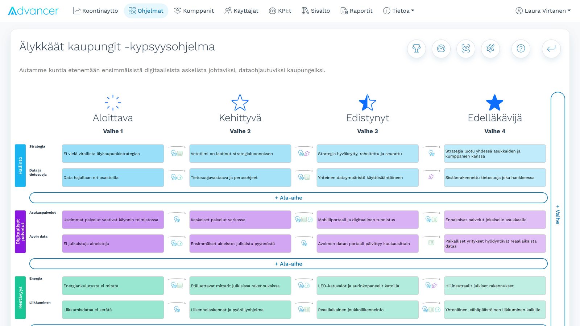Image resolution: width=580 pixels, height=326 pixels.
Task: Click the trophy icon in program header
Action: [417, 49]
